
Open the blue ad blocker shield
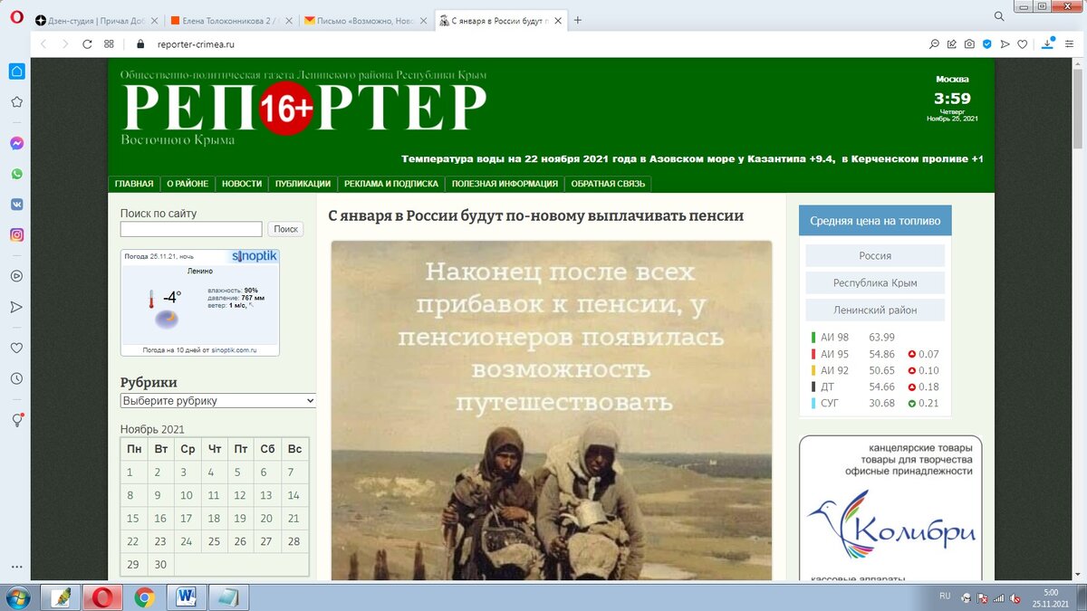pyautogui.click(x=987, y=43)
